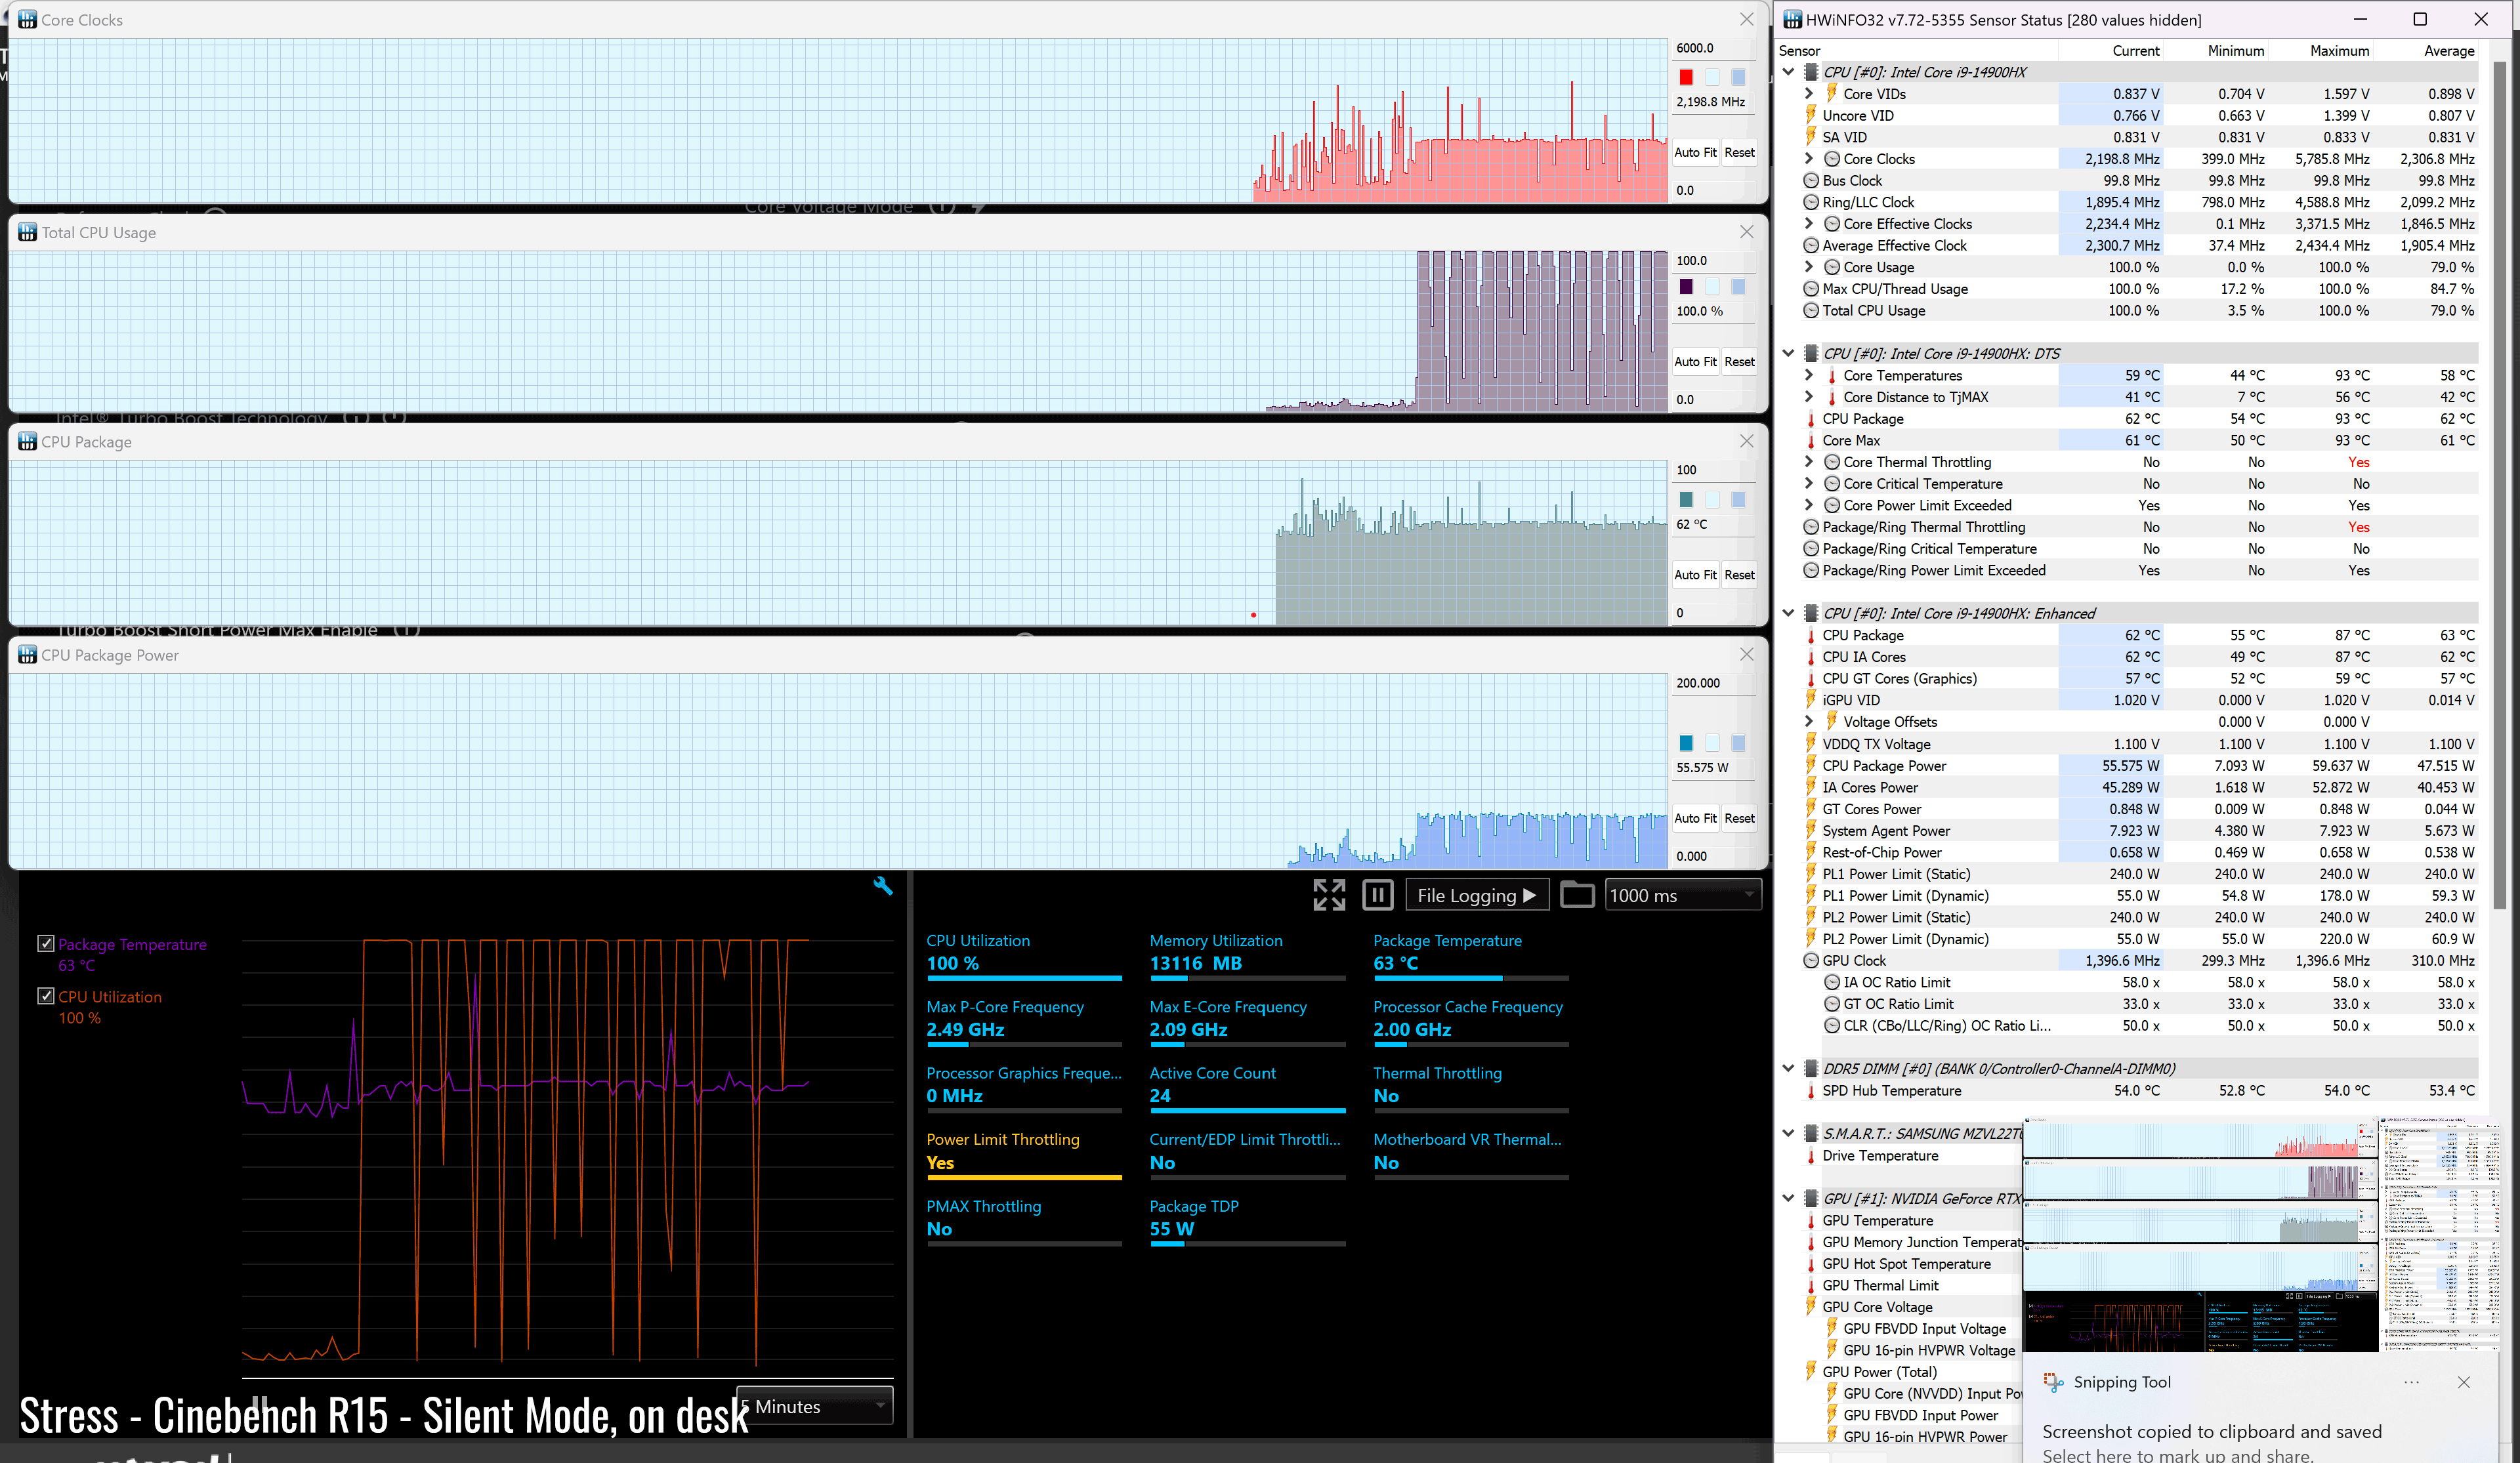Open the log folder icon

point(1576,895)
